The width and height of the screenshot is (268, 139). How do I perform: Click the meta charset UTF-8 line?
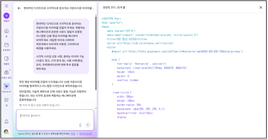121,31
